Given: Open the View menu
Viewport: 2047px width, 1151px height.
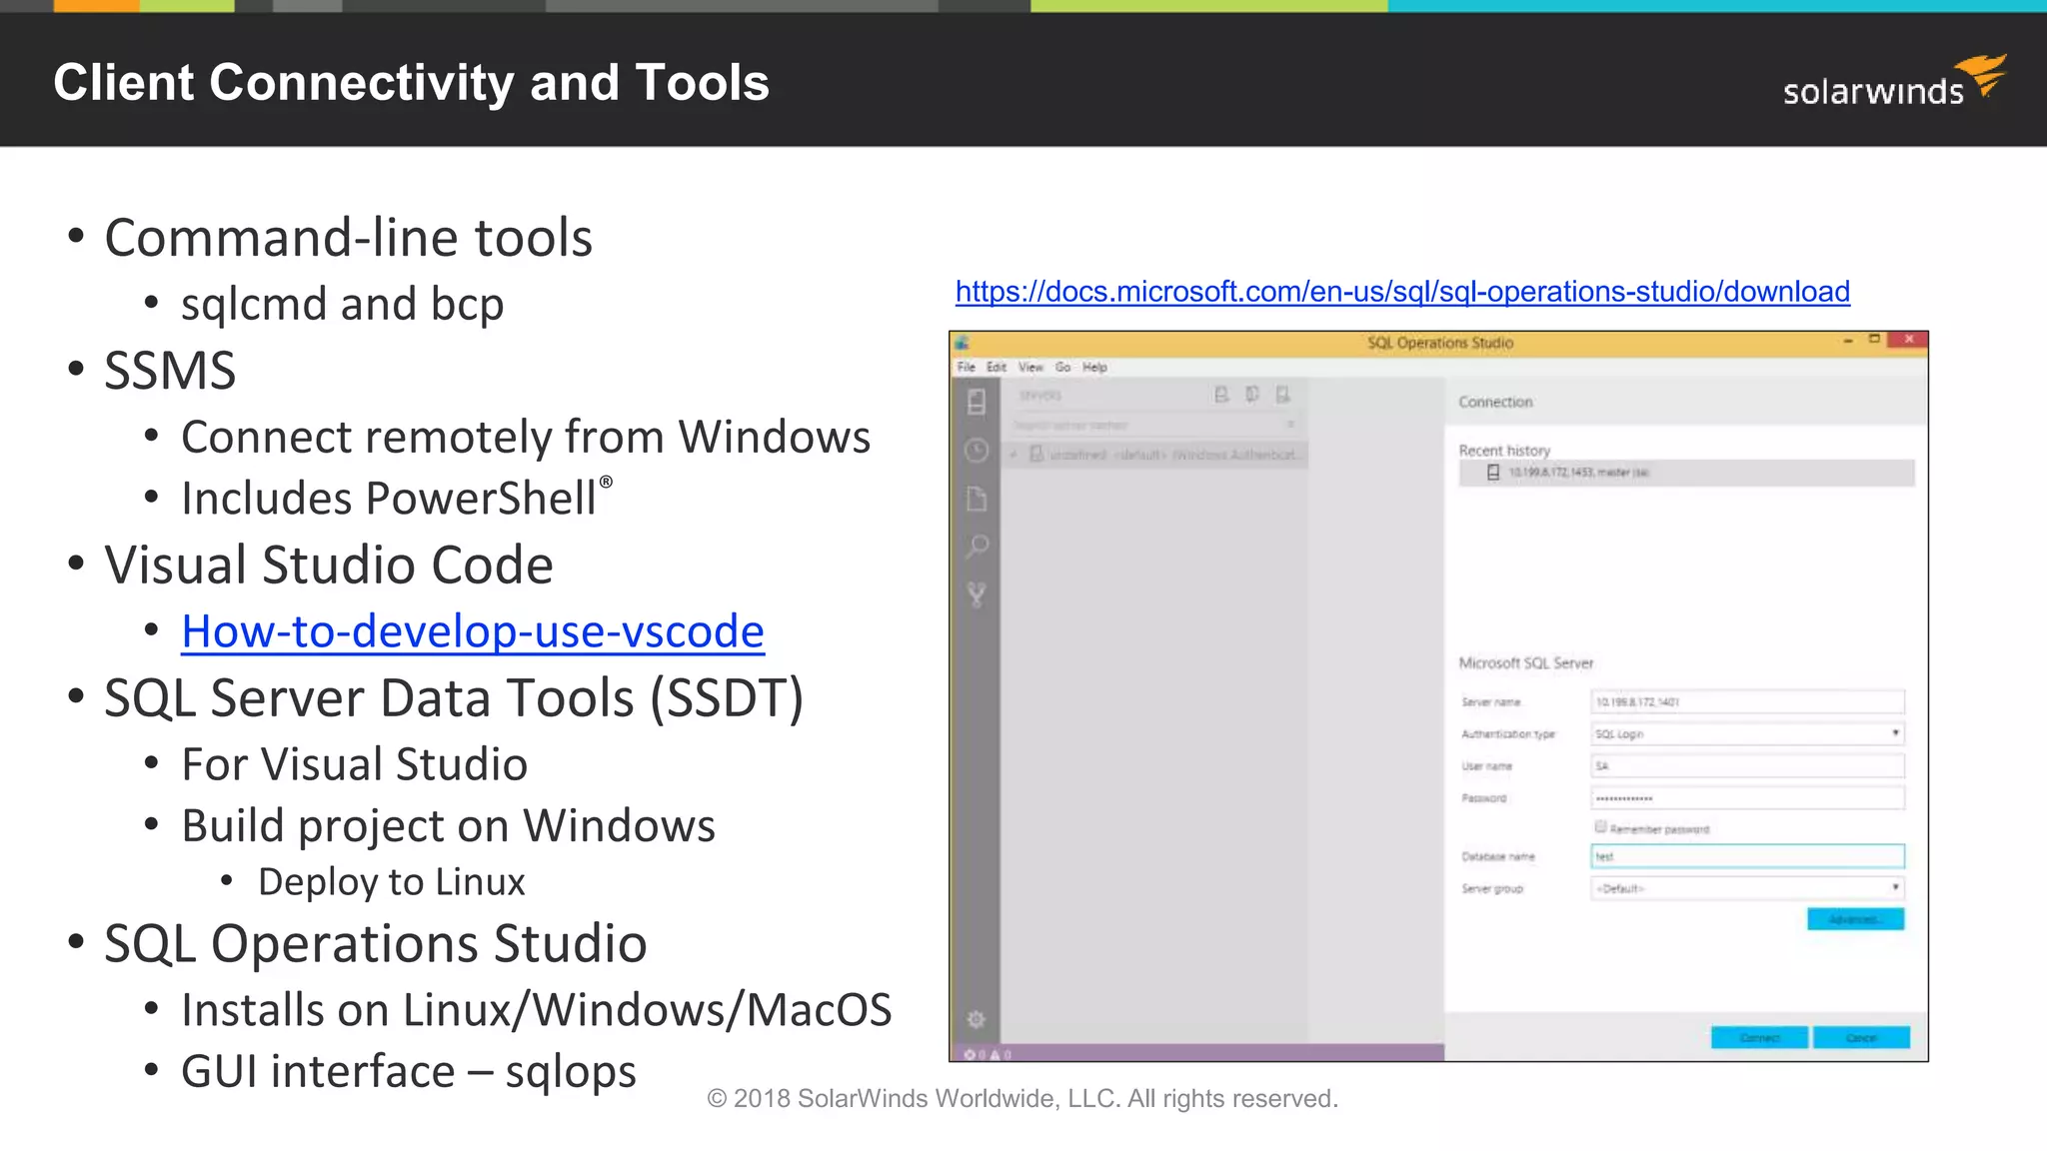Looking at the screenshot, I should [x=1030, y=367].
